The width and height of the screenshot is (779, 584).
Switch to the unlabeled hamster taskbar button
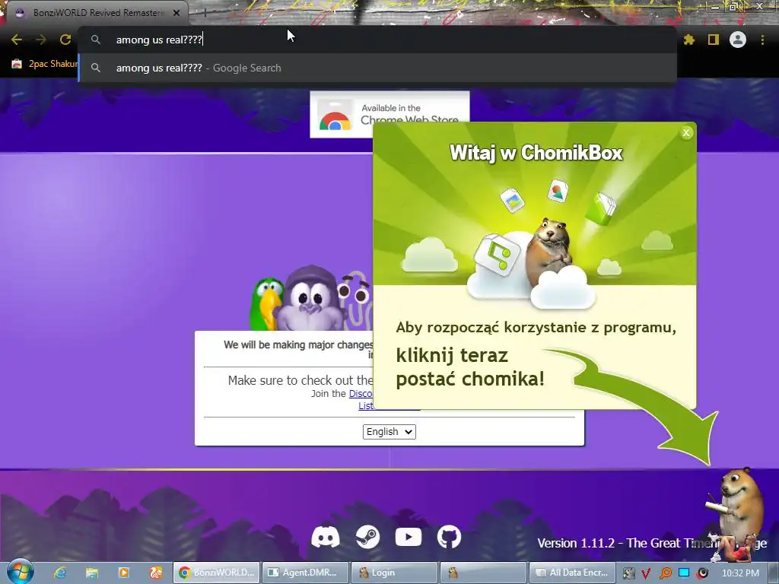[x=483, y=573]
